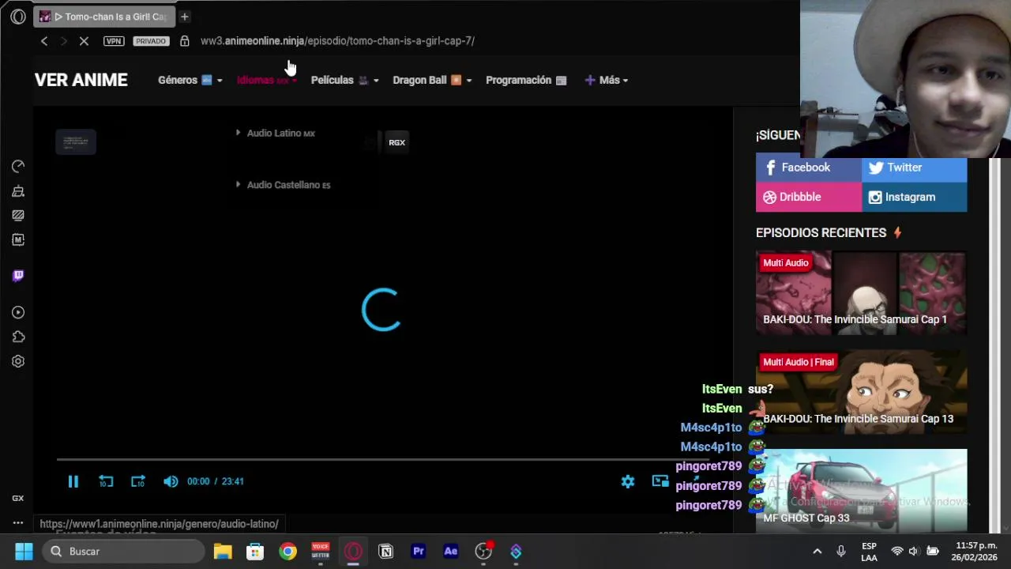1011x569 pixels.
Task: Focus the address bar URL field
Action: click(337, 41)
